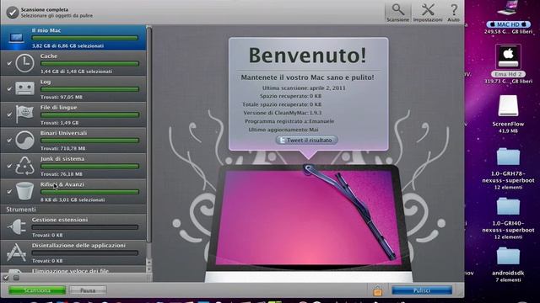Click the orange padlock icon
Viewport: 540px width, 303px height.
377,290
